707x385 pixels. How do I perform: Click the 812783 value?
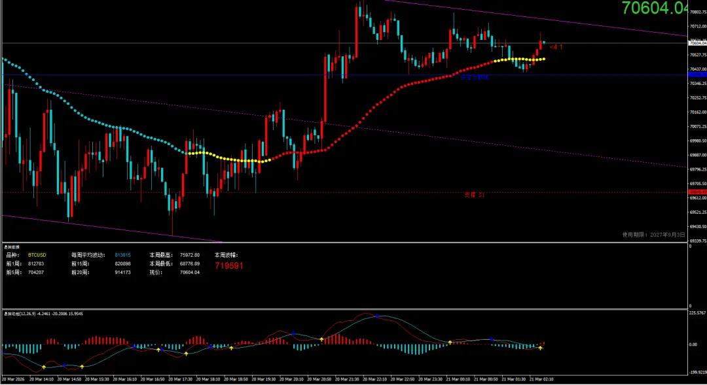[x=36, y=264]
